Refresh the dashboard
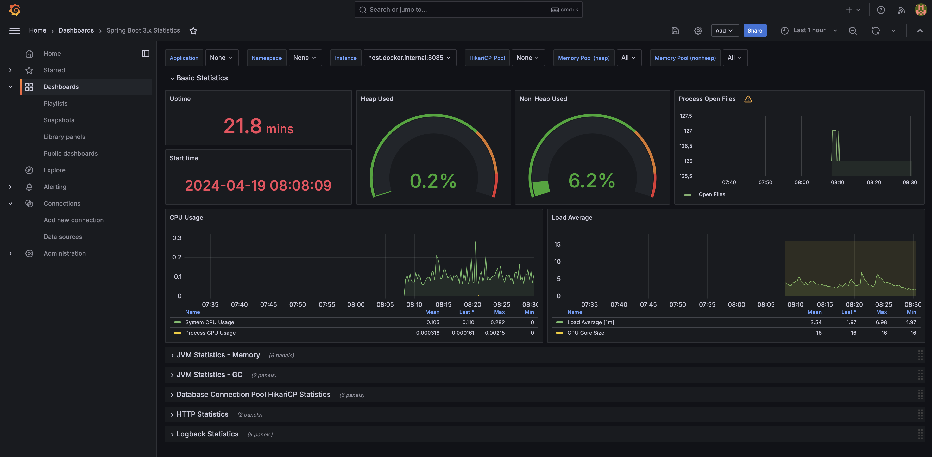Image resolution: width=932 pixels, height=457 pixels. [876, 31]
